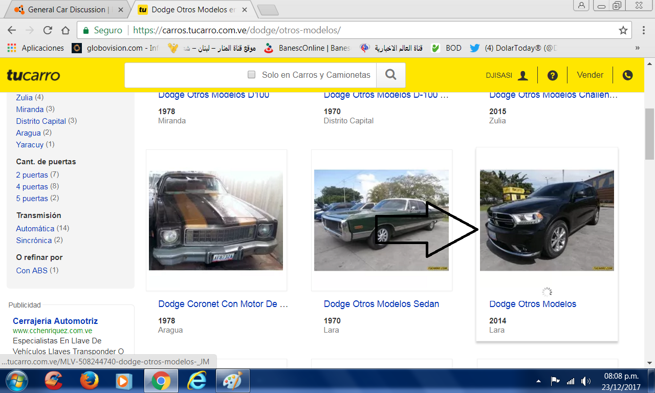Open the help question mark icon
The image size is (655, 393).
pos(552,75)
